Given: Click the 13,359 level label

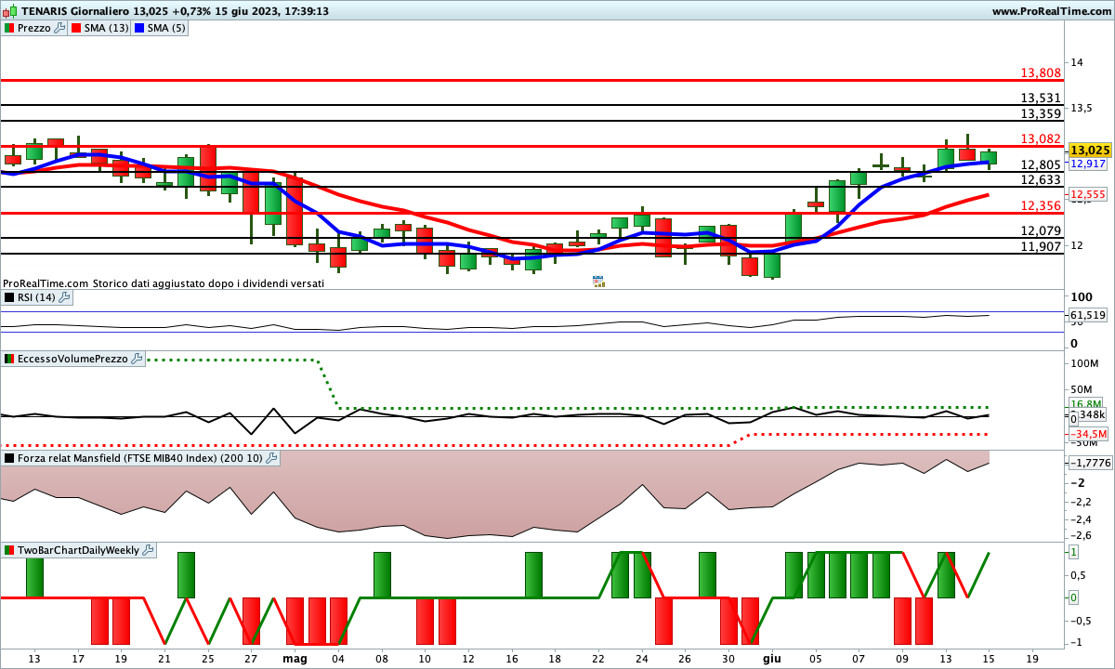Looking at the screenshot, I should pyautogui.click(x=1041, y=113).
